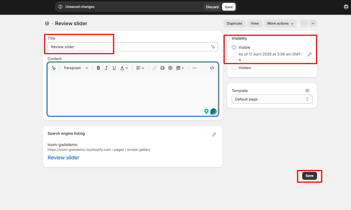Image resolution: width=351 pixels, height=210 pixels.
Task: Open the text alignment dropdown
Action: [140, 68]
